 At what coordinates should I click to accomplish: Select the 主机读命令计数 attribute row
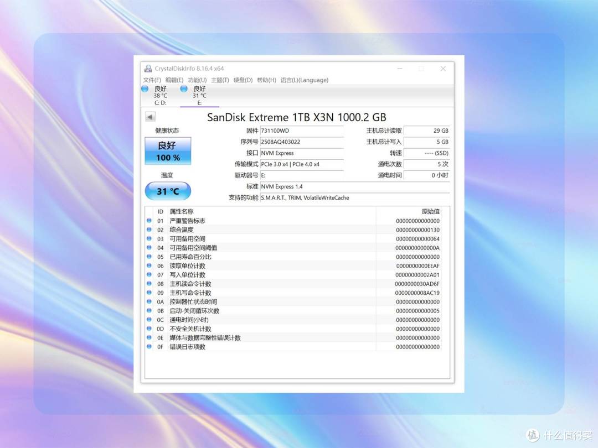click(x=293, y=284)
